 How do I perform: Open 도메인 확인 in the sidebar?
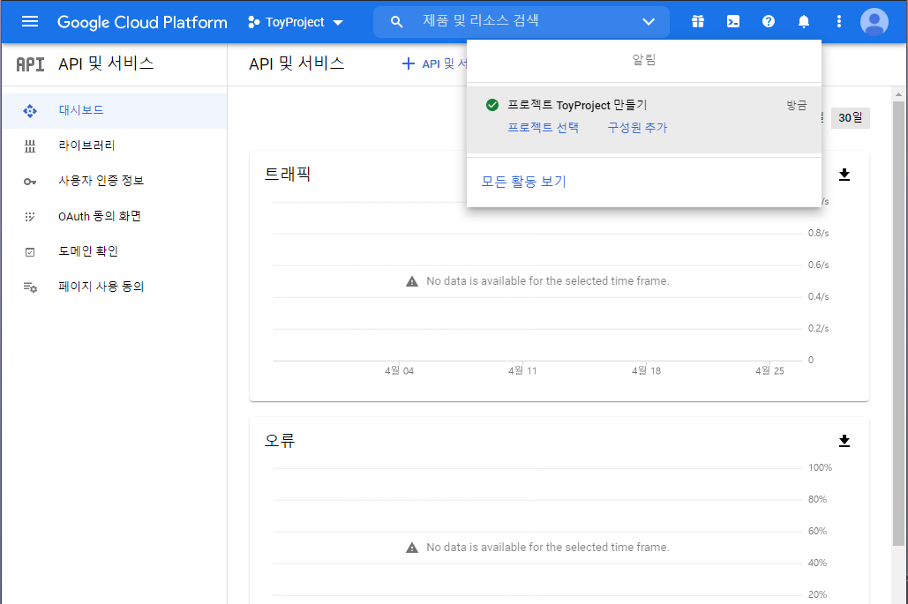115,251
